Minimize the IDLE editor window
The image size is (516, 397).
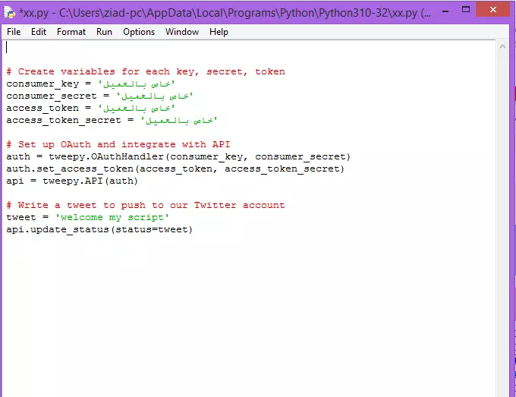(x=445, y=11)
